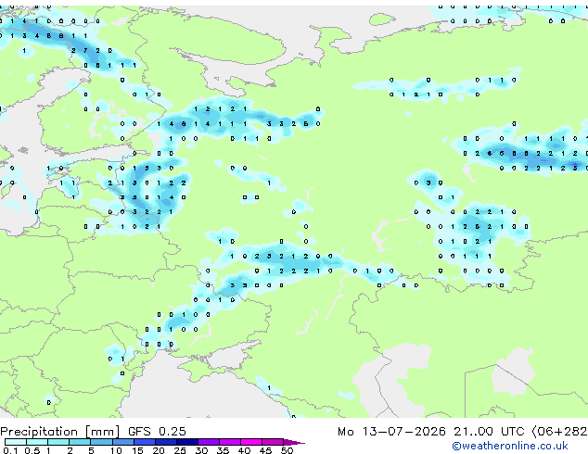
Task: Click the forecast date 'Mo 13-07-2026'
Action: click(x=391, y=432)
